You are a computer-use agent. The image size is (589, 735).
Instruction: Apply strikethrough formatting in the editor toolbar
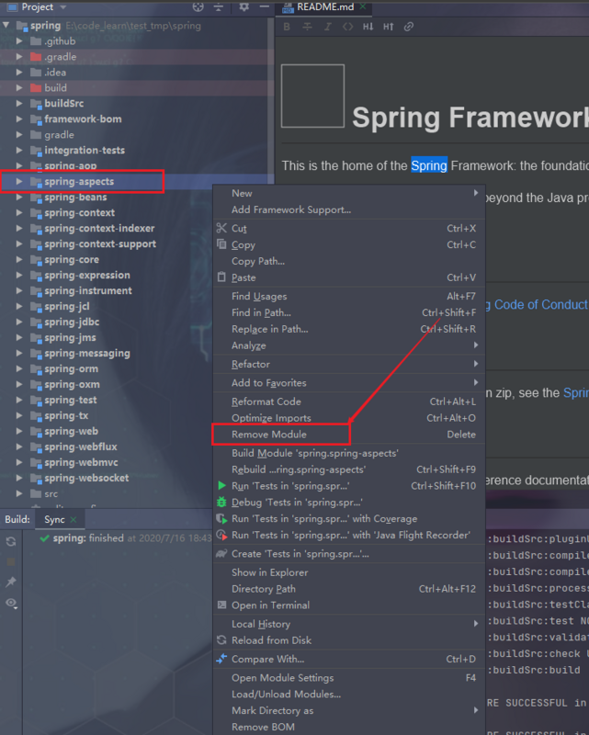point(307,27)
